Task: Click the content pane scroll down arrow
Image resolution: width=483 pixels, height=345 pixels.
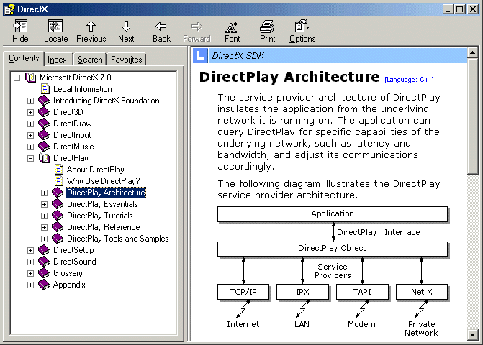Action: (x=473, y=334)
